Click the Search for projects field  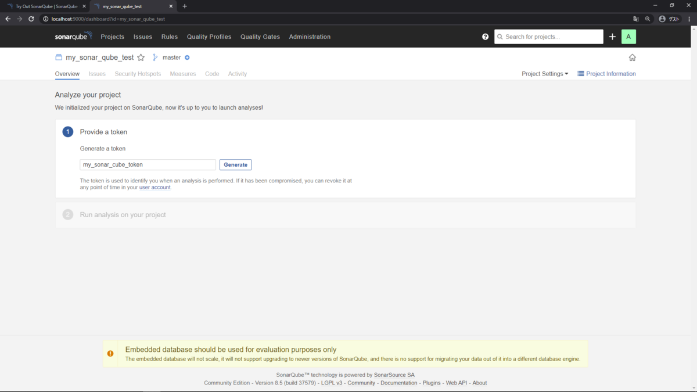coord(549,37)
